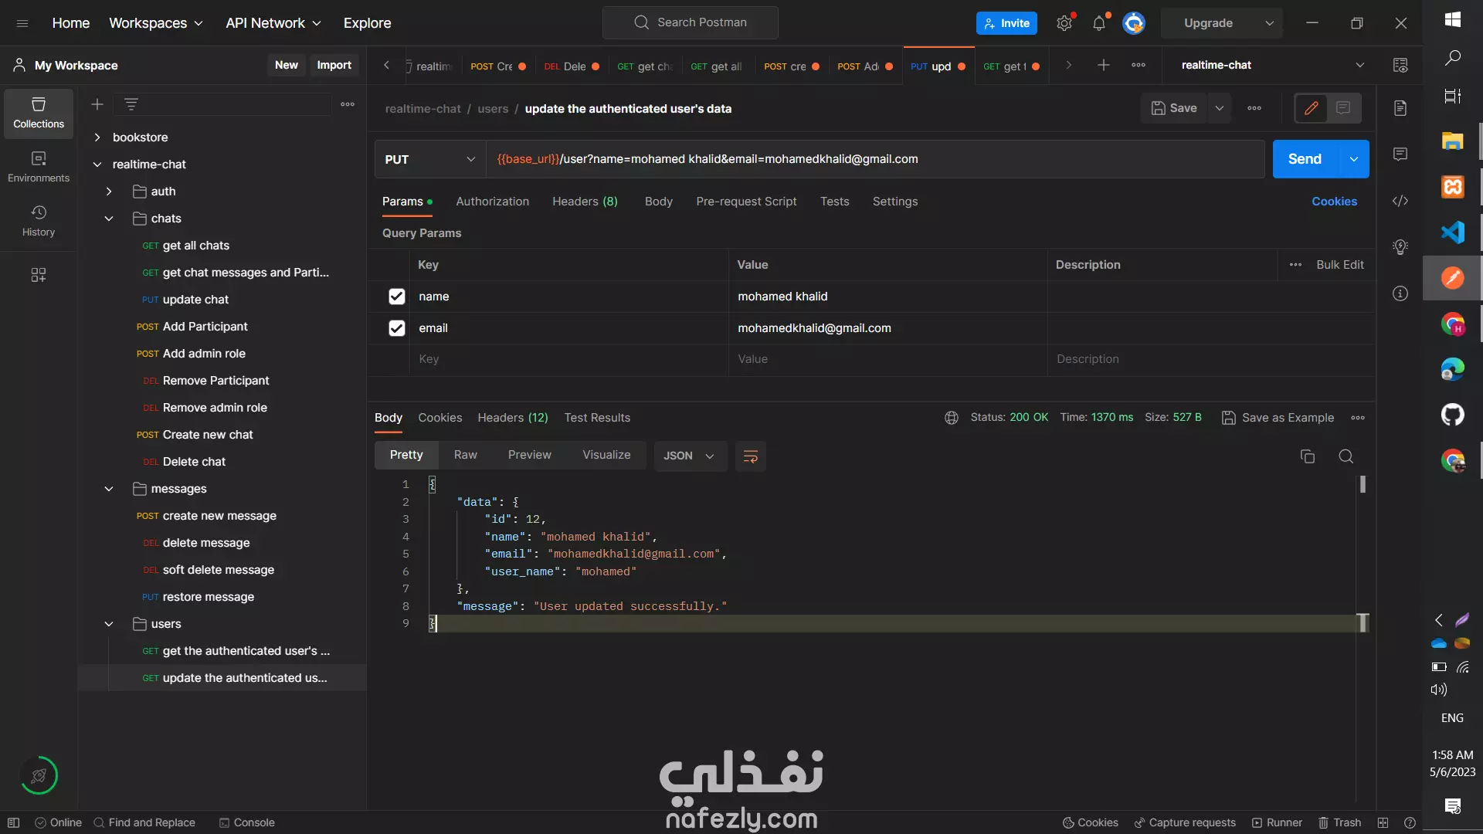Switch to the request Body tab
Viewport: 1483px width, 834px height.
pos(659,202)
